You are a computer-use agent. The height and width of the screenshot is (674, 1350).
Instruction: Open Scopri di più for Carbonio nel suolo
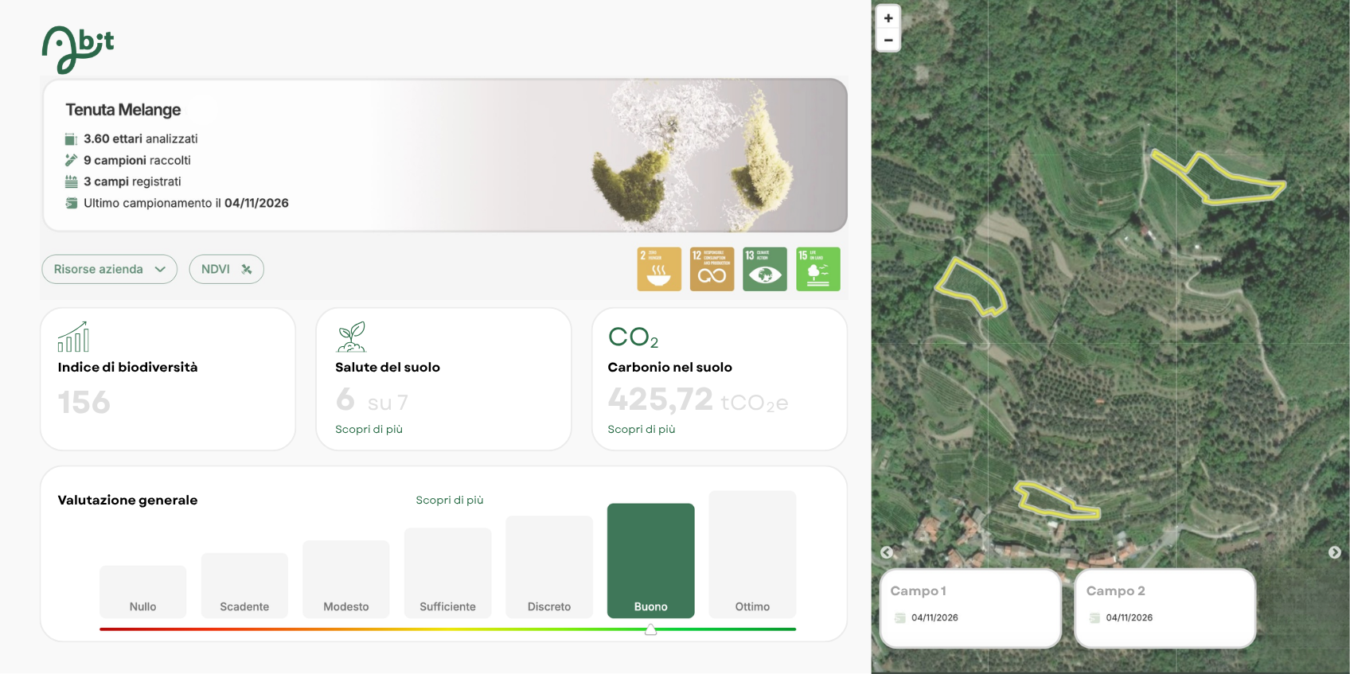coord(641,429)
